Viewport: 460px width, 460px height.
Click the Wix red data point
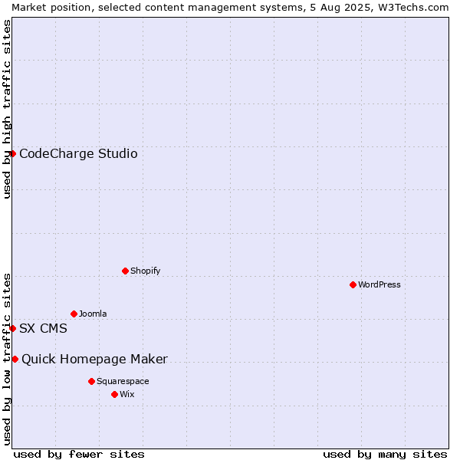[115, 395]
